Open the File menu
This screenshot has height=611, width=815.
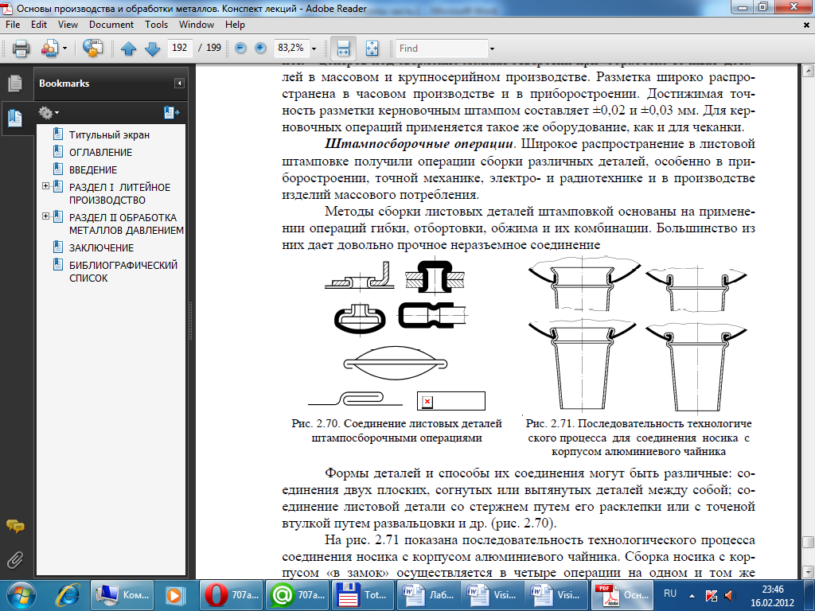[13, 25]
